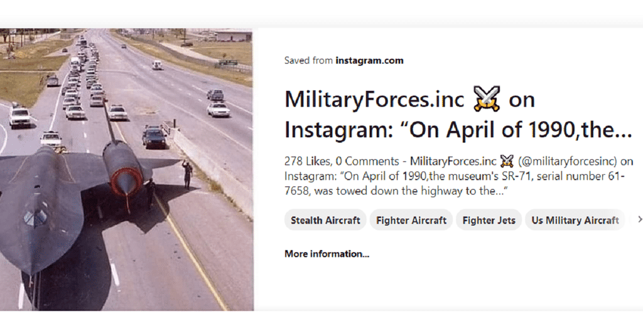Expand the More information... section
The width and height of the screenshot is (643, 334).
pyautogui.click(x=327, y=254)
